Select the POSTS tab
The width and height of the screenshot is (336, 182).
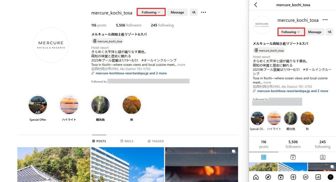coord(99,141)
